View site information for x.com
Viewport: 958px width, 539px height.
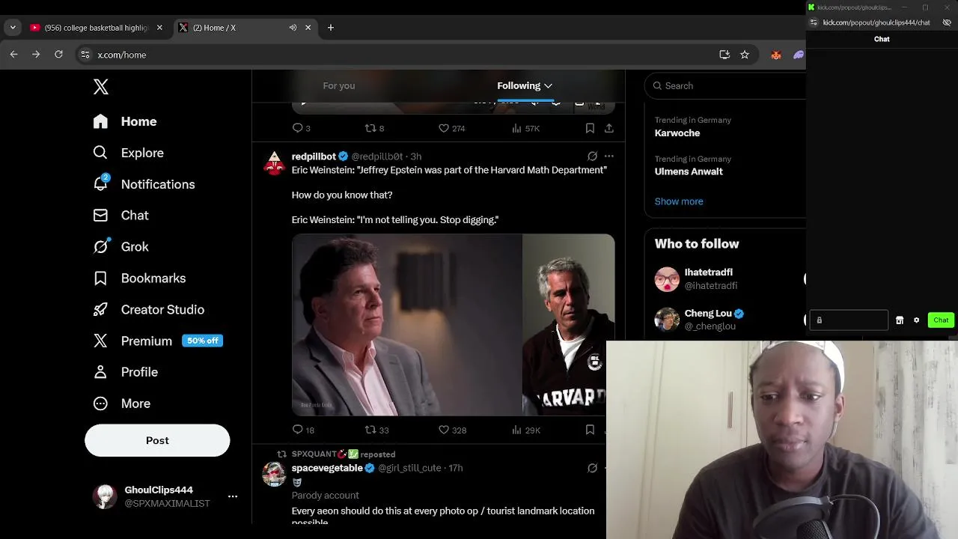(x=85, y=55)
